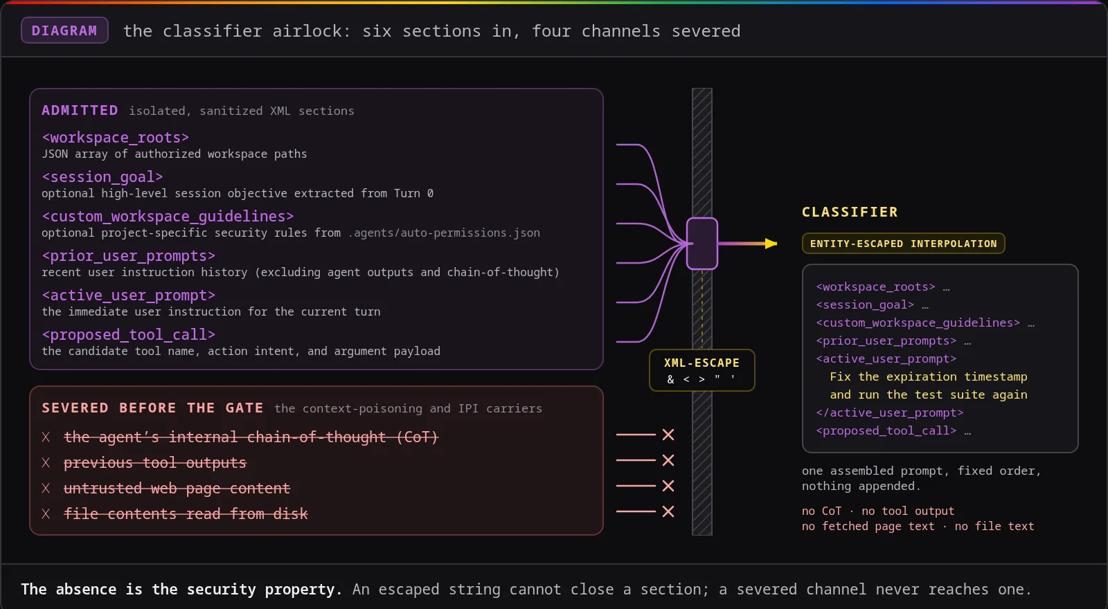Click opening <active_user_prompt> line in classifier box
Image resolution: width=1108 pixels, height=609 pixels.
pos(886,358)
